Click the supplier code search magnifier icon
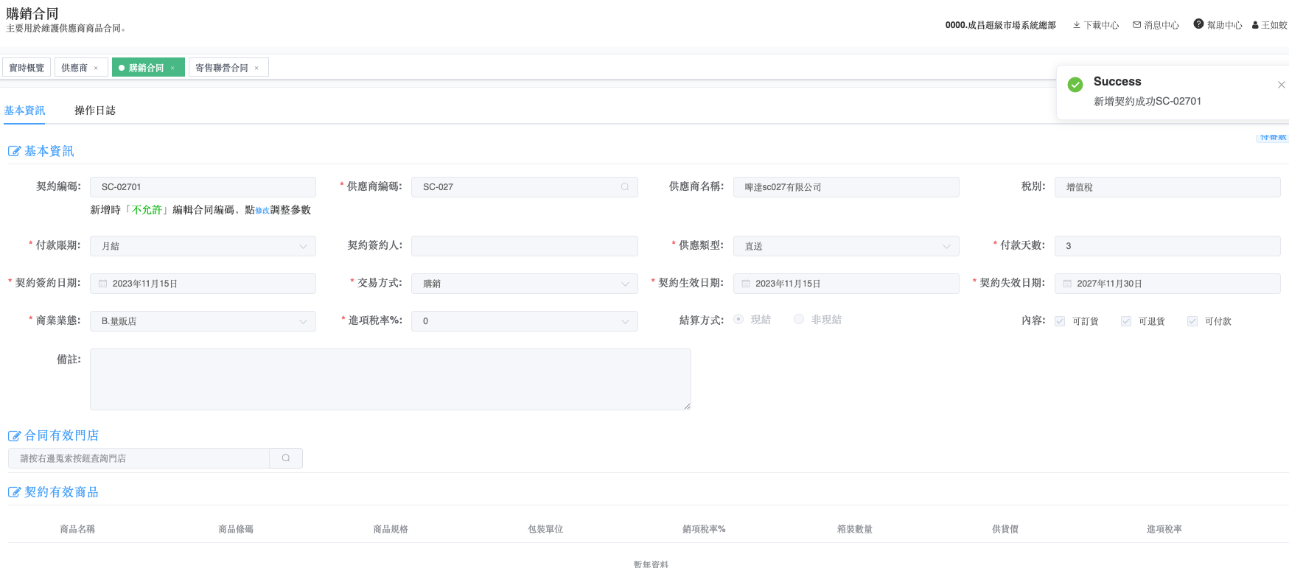This screenshot has height=568, width=1289. 625,187
